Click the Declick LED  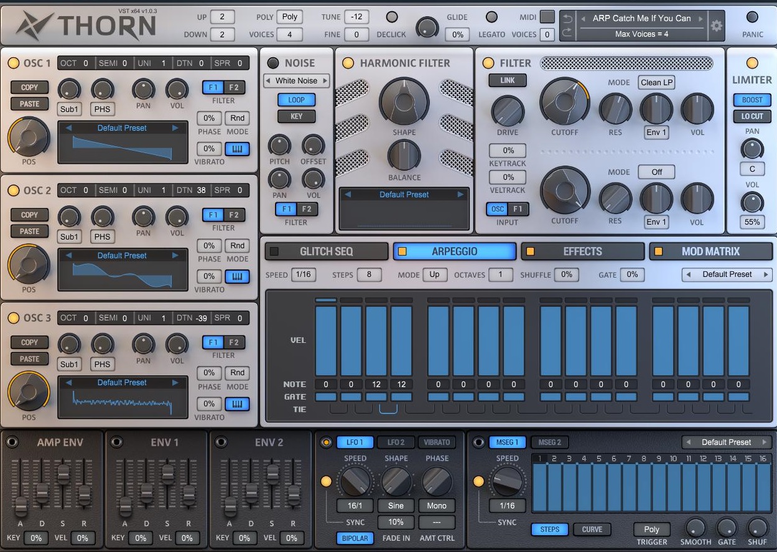[392, 17]
